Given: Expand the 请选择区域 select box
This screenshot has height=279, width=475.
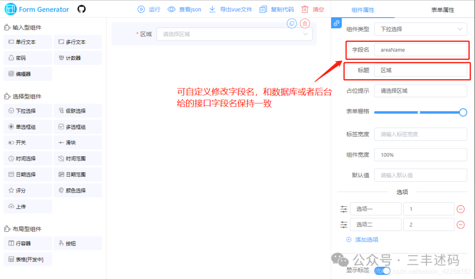Looking at the screenshot, I should tap(234, 34).
